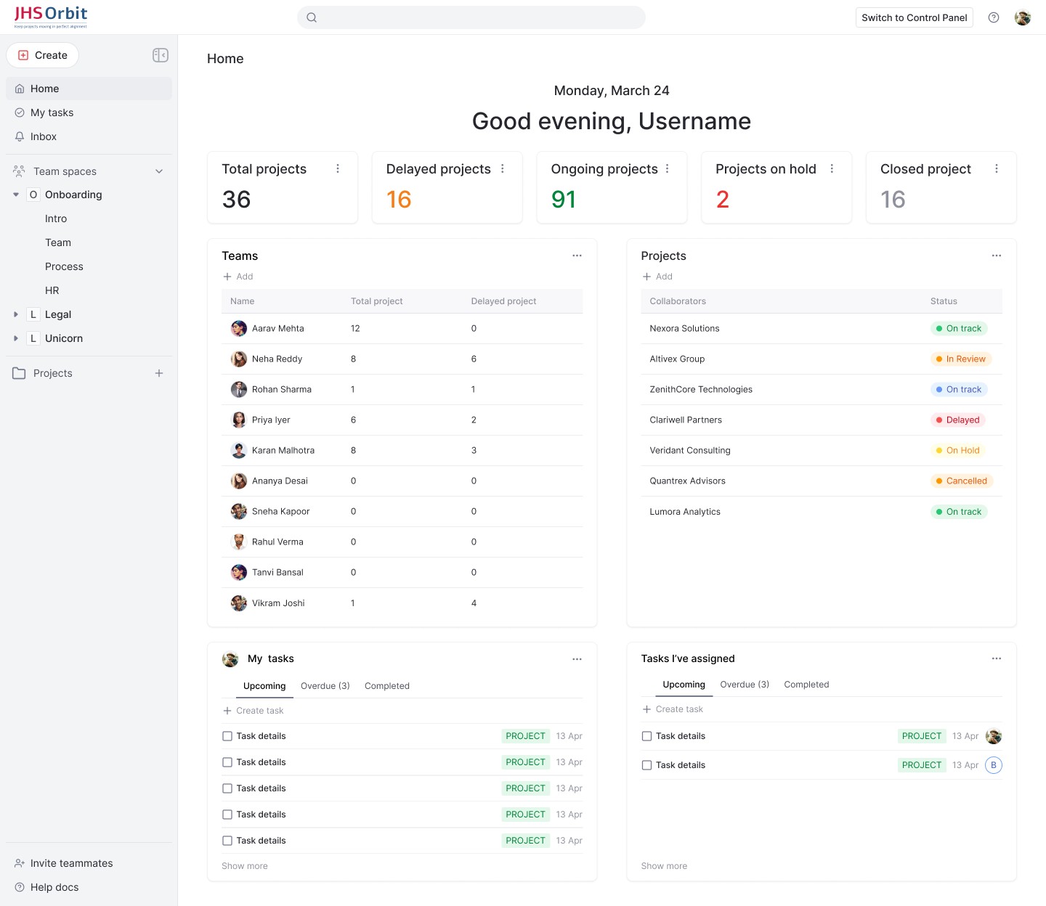Open Ongoing projects card kebab menu
1046x906 pixels.
tap(668, 168)
